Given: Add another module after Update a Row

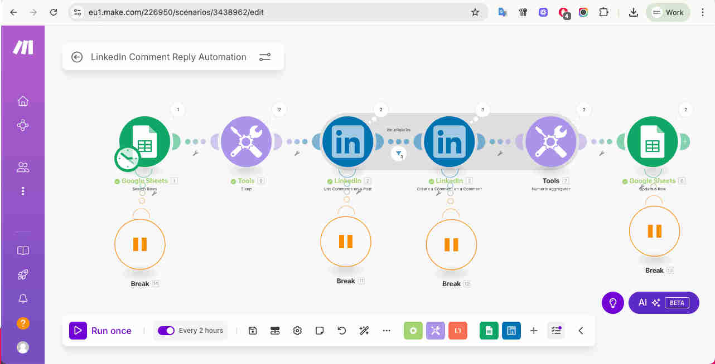Looking at the screenshot, I should coord(685,141).
